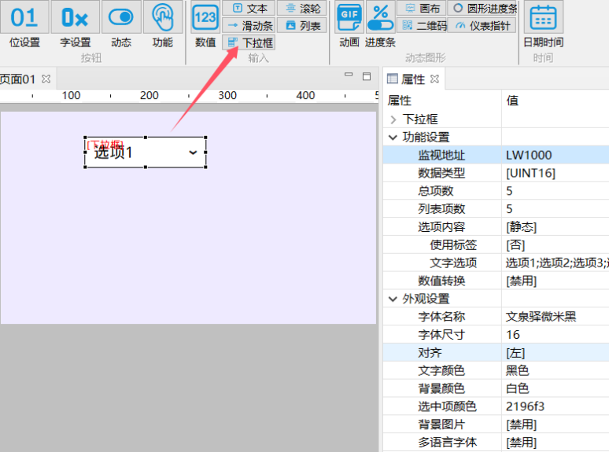Screen dimensions: 609x452
Task: Insert a 文本 text input widget
Action: click(x=249, y=8)
